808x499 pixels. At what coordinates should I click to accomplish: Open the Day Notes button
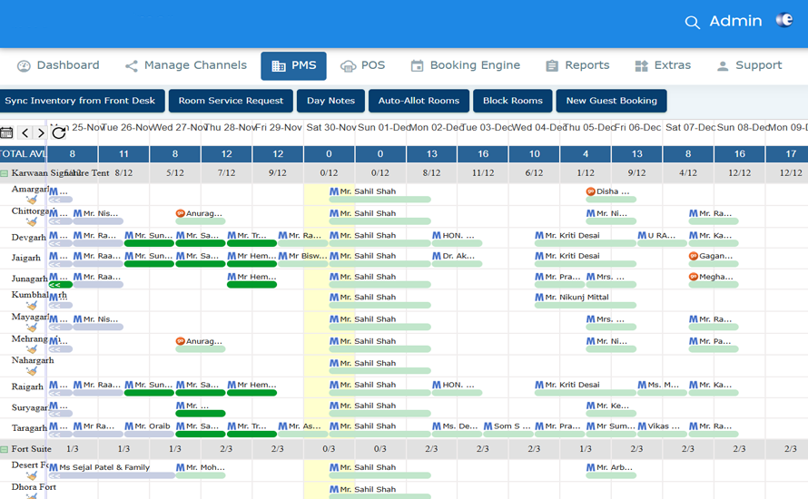click(x=330, y=101)
